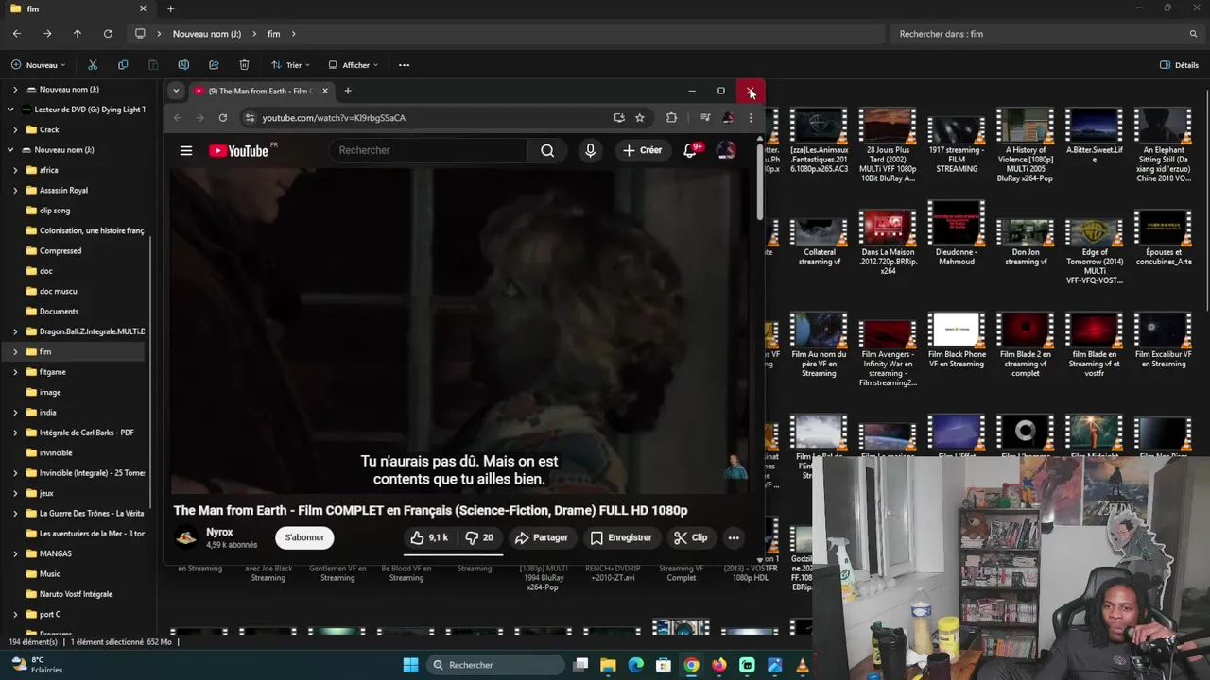This screenshot has height=680, width=1210.
Task: Expand the Dragon.Ball.Z.Integrale folder node
Action: 15,331
